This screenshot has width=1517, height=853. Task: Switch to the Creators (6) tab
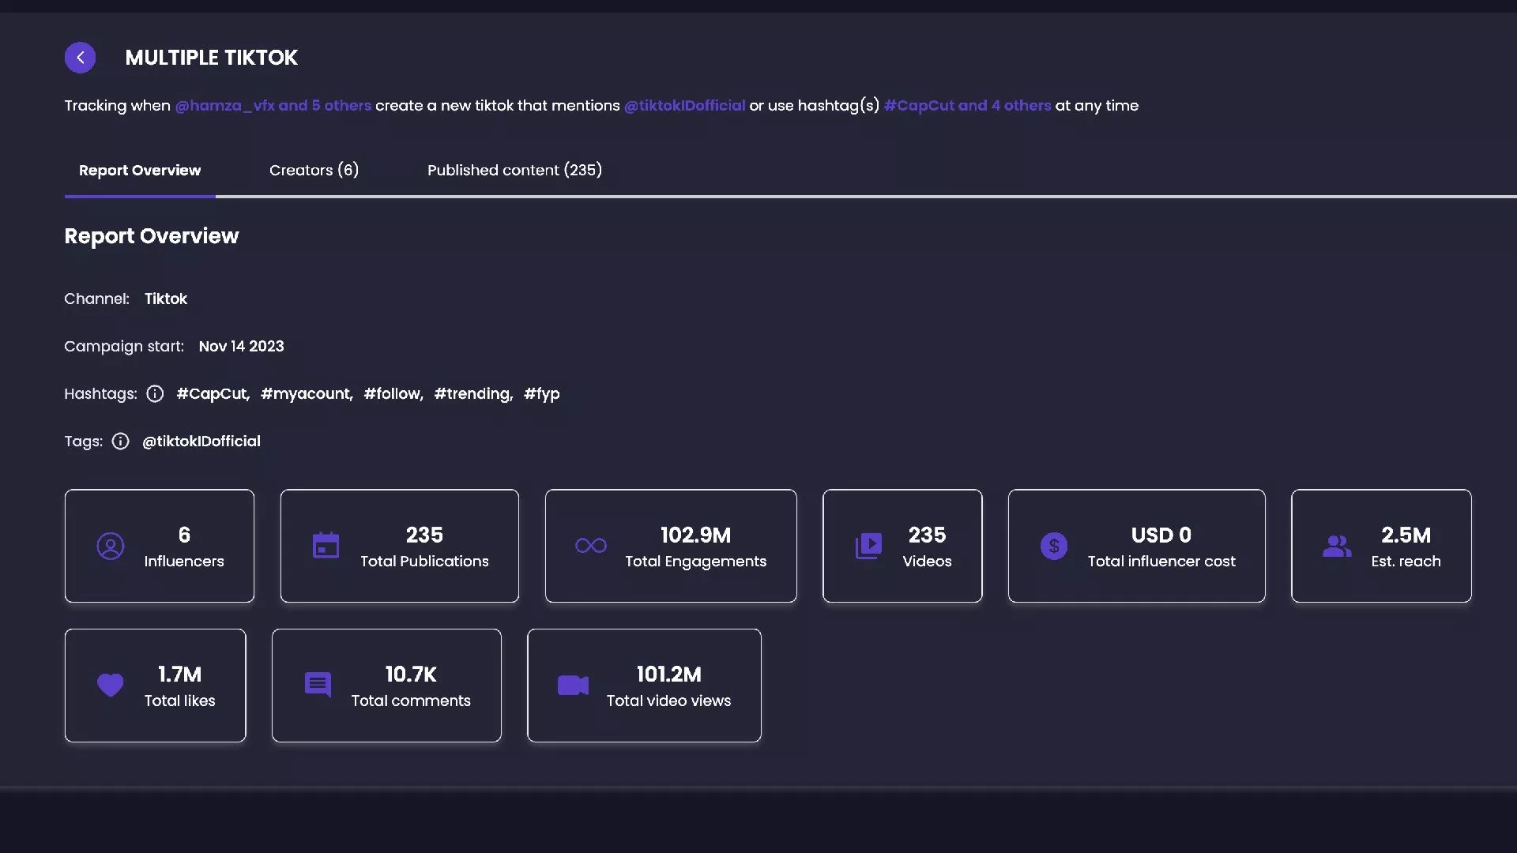pos(314,170)
